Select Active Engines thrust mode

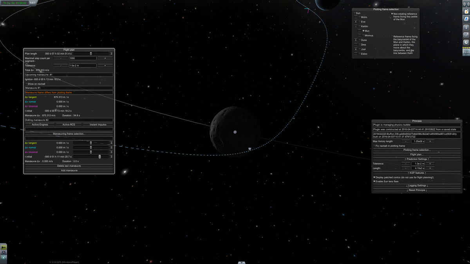[40, 125]
